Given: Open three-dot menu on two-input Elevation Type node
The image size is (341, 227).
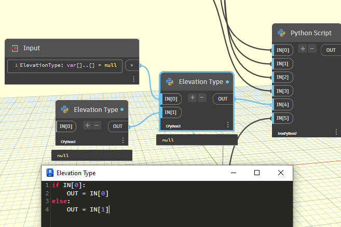Looking at the screenshot, I should click(x=227, y=125).
